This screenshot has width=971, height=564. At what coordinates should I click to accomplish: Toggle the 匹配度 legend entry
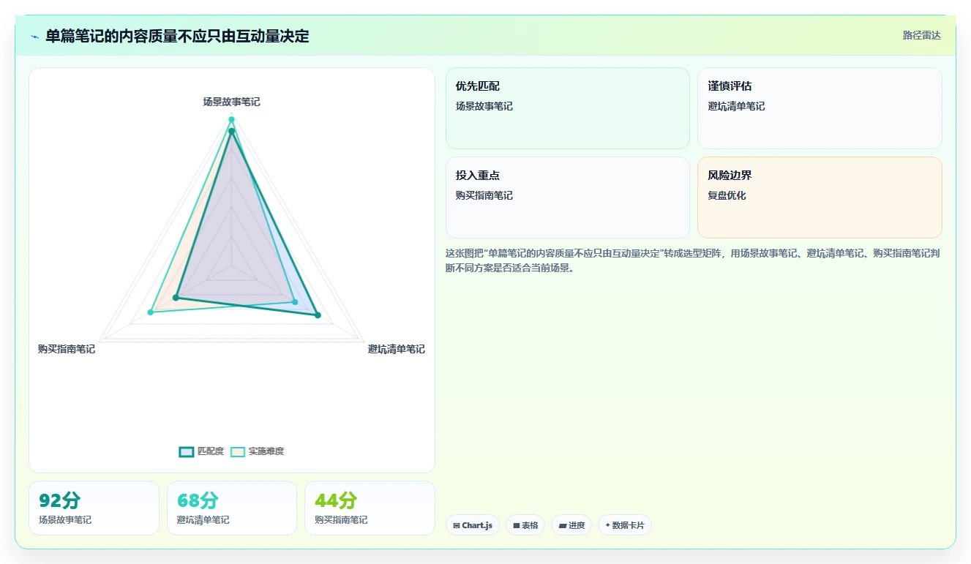[201, 451]
